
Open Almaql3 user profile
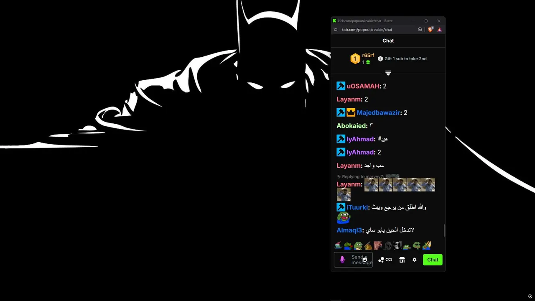point(349,230)
